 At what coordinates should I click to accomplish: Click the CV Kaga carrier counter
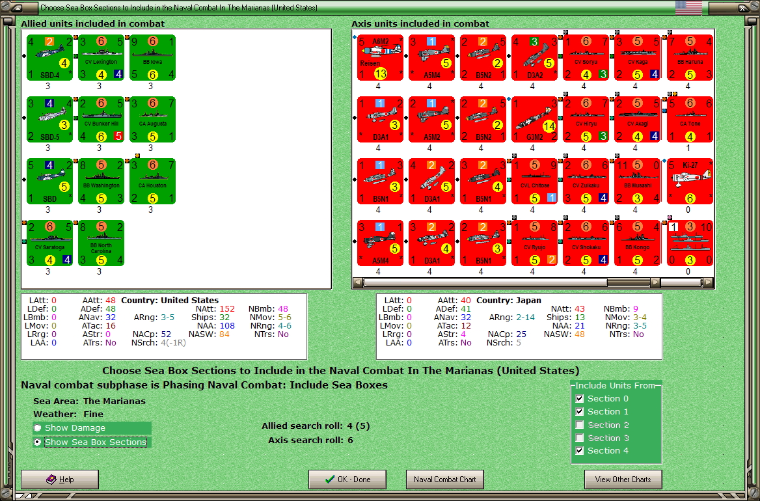(x=638, y=58)
